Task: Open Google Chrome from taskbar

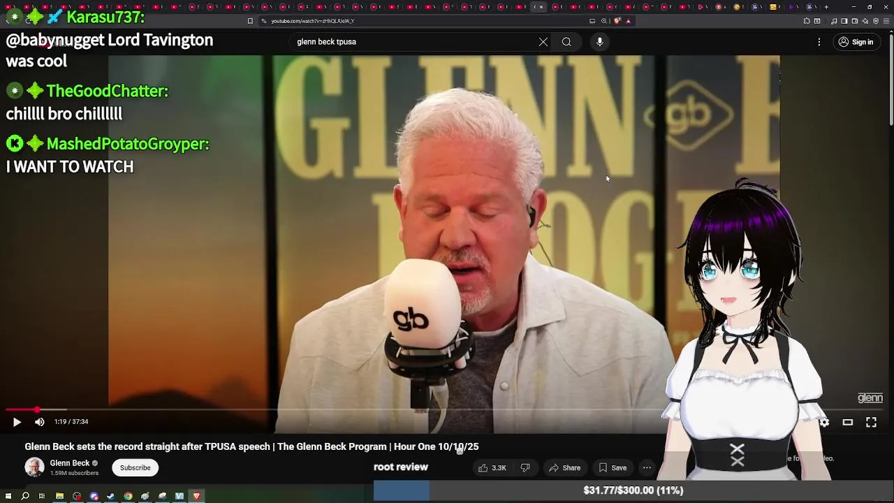Action: coord(128,496)
